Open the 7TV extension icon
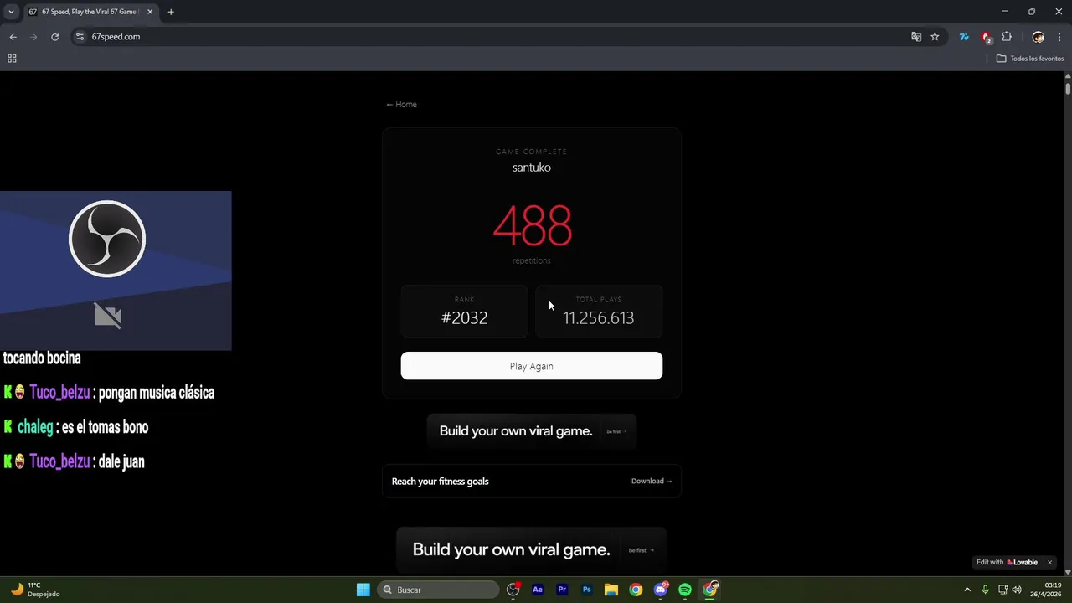Image resolution: width=1072 pixels, height=603 pixels. [964, 37]
